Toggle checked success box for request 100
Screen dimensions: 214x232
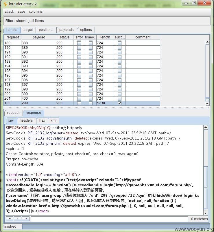119,103
